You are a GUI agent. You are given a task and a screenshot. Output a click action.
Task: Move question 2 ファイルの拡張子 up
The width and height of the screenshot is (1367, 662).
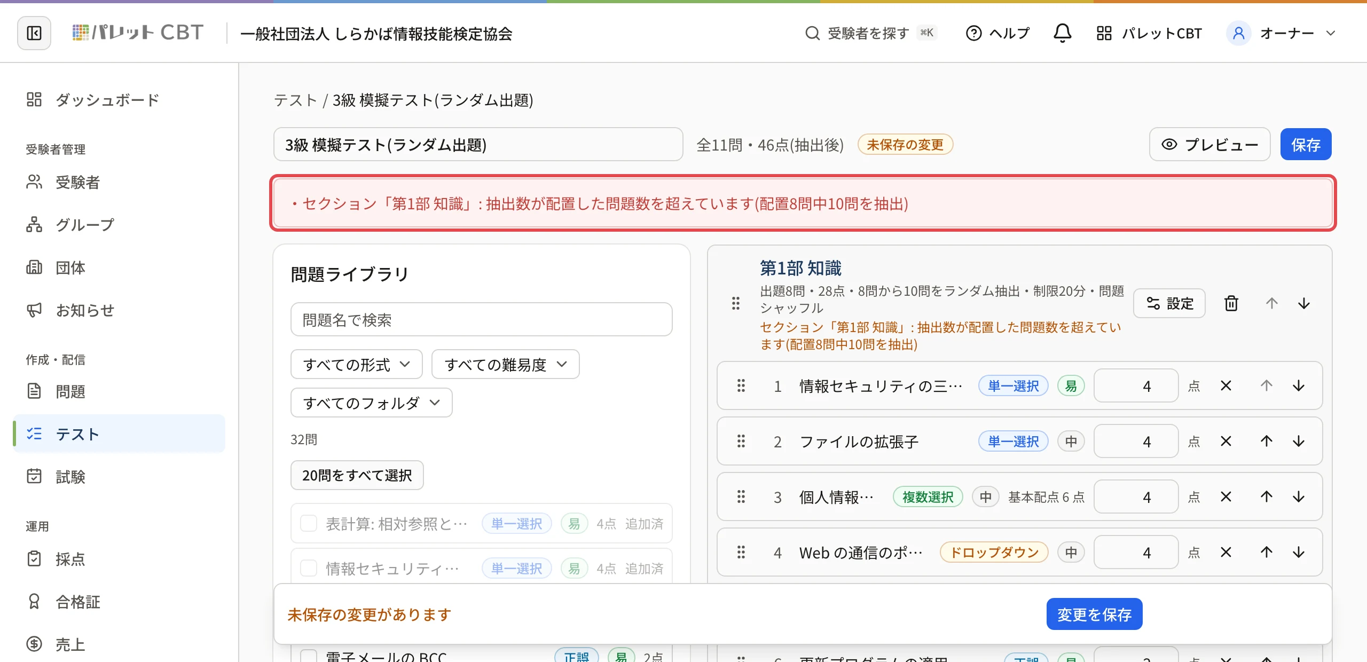(1267, 441)
